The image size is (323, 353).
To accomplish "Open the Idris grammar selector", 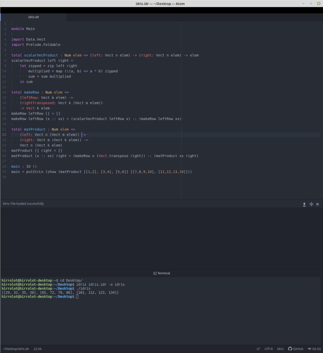I will tap(280, 349).
